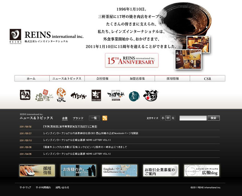The width and height of the screenshot is (242, 196).
Task: Open the 15th Anniversary banner
Action: (132, 60)
